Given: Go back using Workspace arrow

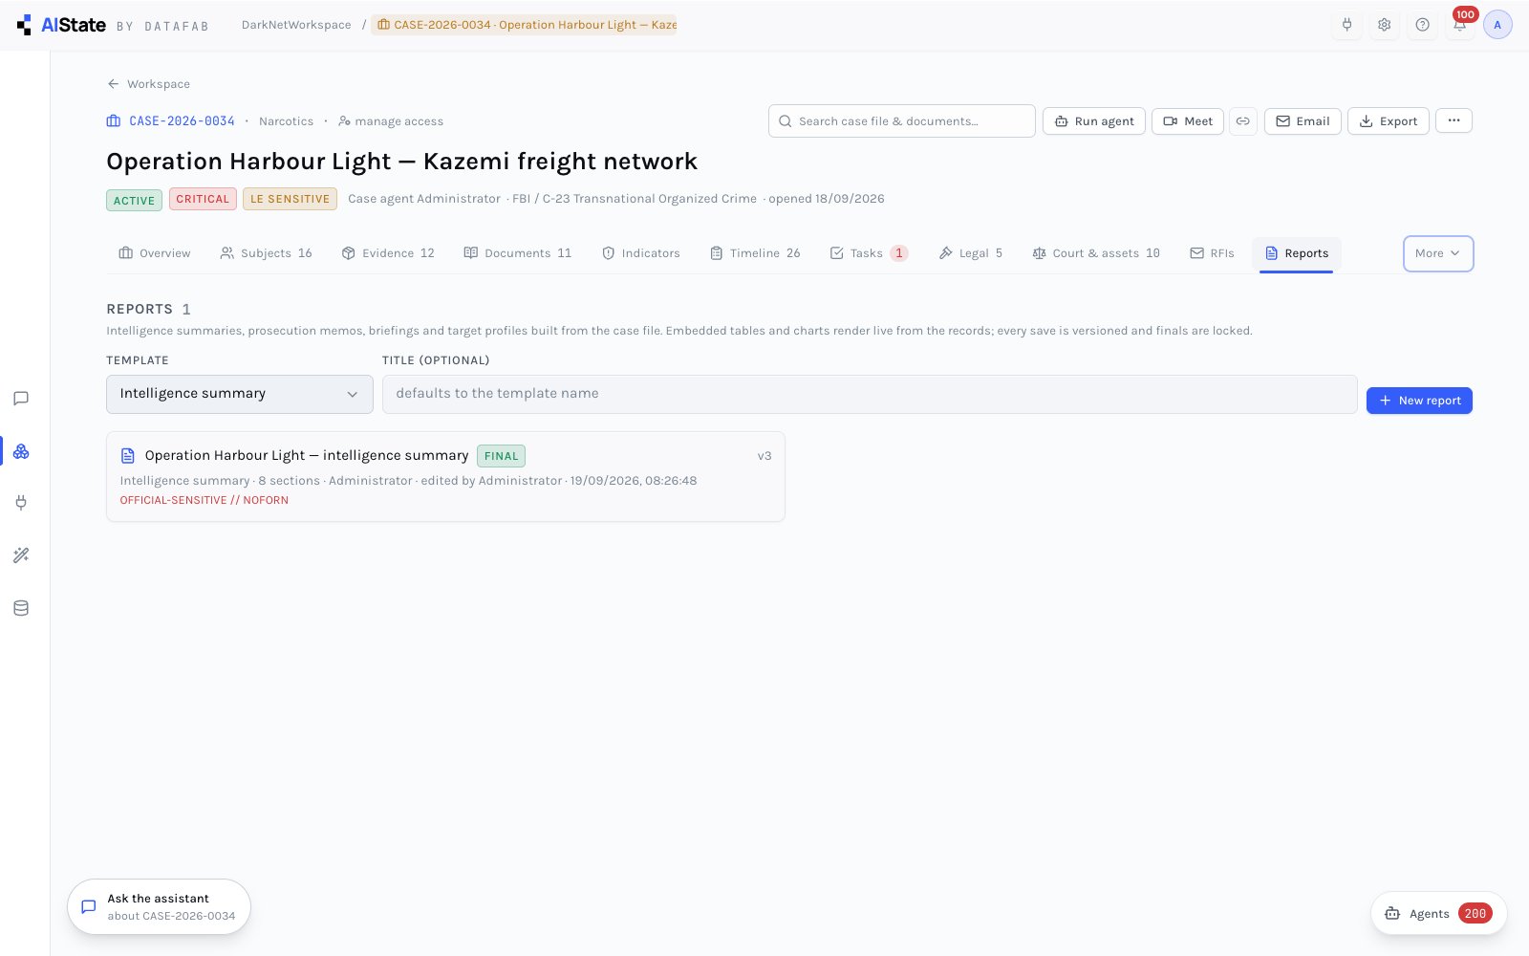Looking at the screenshot, I should [x=148, y=84].
